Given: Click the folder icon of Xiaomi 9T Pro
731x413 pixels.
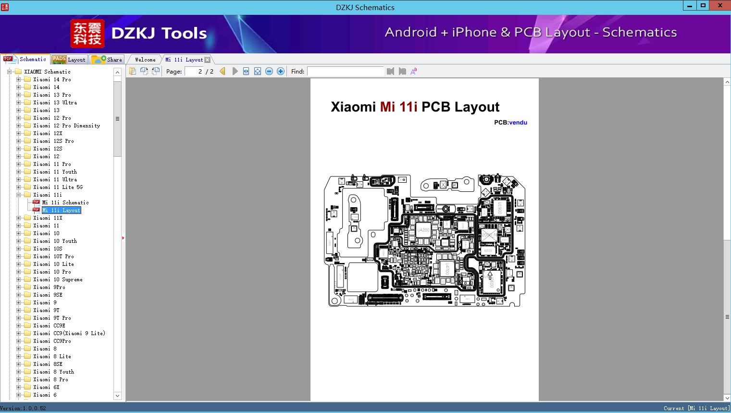Looking at the screenshot, I should 27,318.
